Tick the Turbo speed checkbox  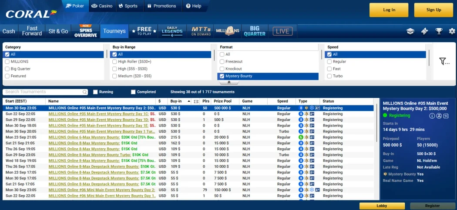point(329,76)
